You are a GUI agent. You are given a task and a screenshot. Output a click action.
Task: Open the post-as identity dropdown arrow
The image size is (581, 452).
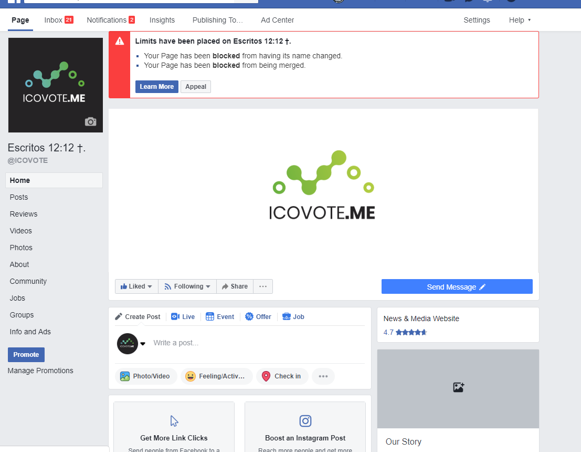[143, 344]
